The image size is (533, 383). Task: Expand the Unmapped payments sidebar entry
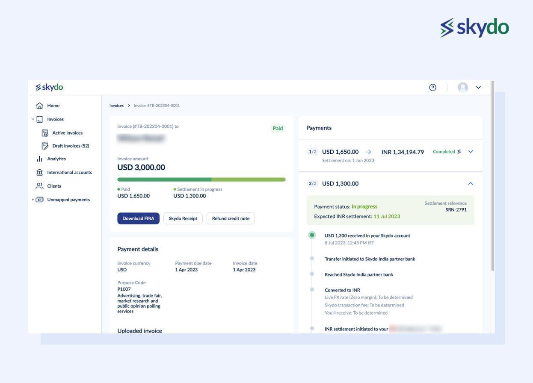tap(33, 199)
